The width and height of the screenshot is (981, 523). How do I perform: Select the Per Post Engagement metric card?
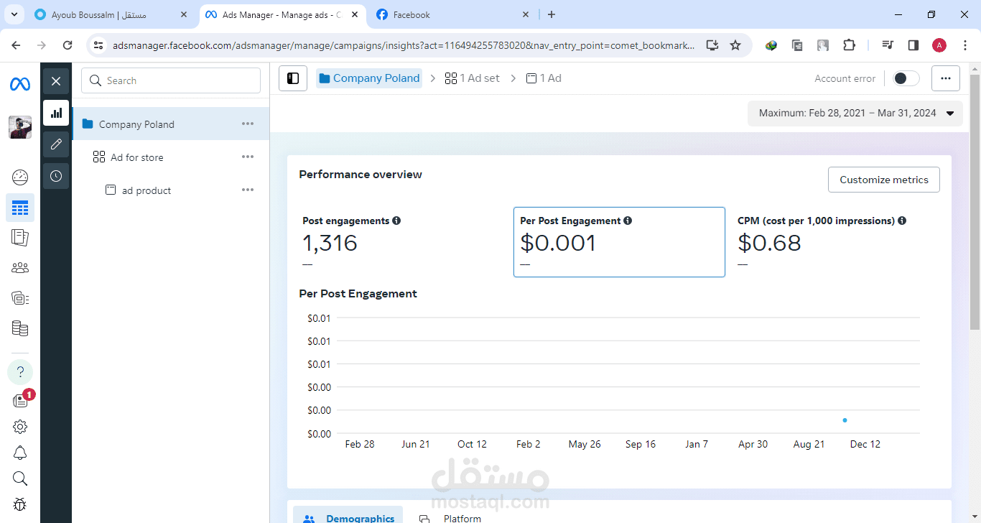[x=619, y=242]
